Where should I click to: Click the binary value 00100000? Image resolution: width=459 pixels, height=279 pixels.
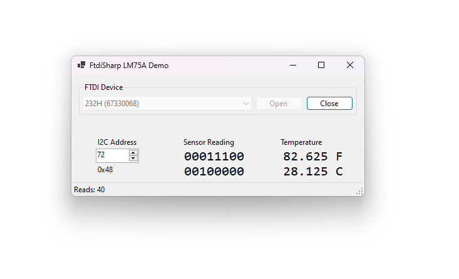coord(214,171)
